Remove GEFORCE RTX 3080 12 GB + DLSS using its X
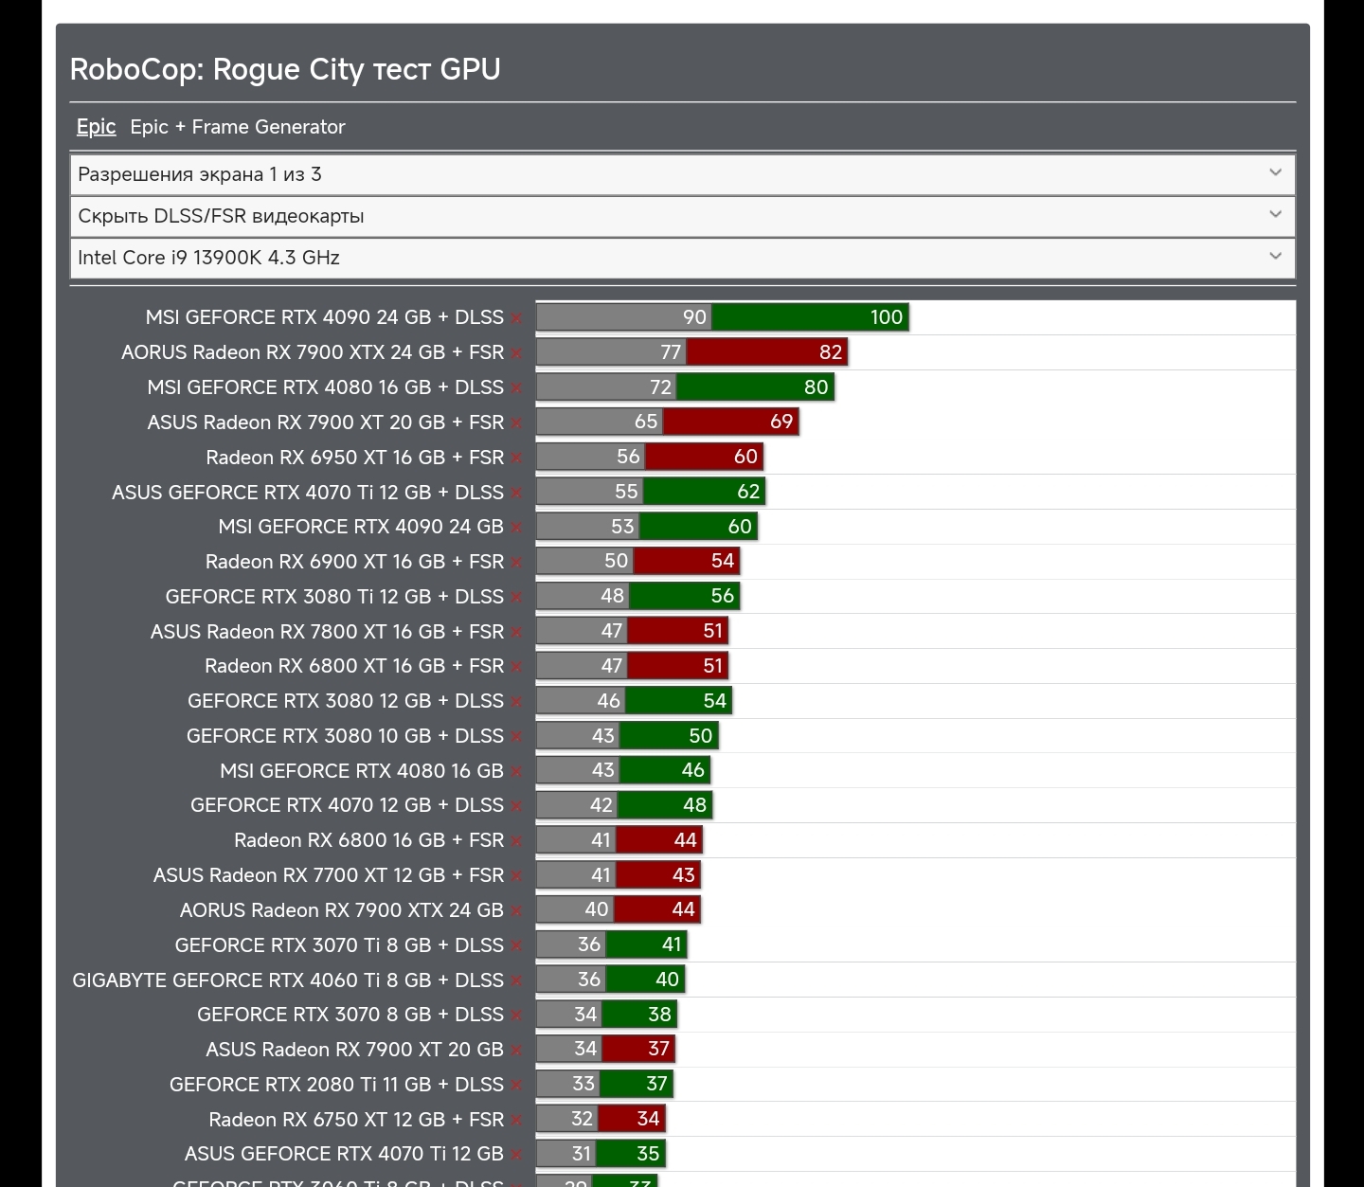 (x=516, y=703)
